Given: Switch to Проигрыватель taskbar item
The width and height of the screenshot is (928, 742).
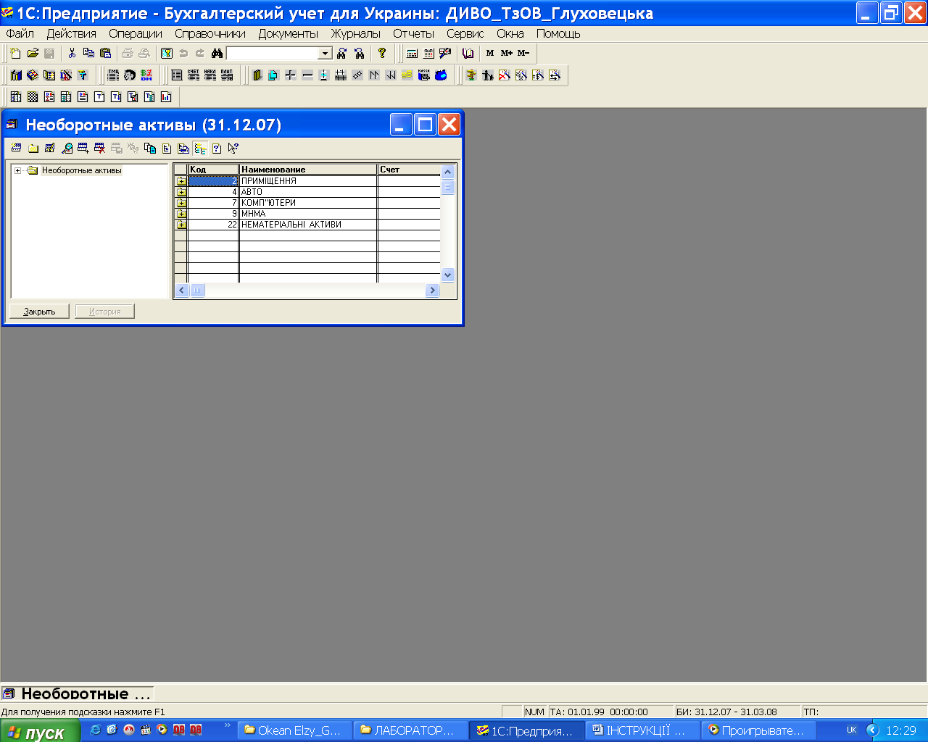Looking at the screenshot, I should click(x=759, y=730).
